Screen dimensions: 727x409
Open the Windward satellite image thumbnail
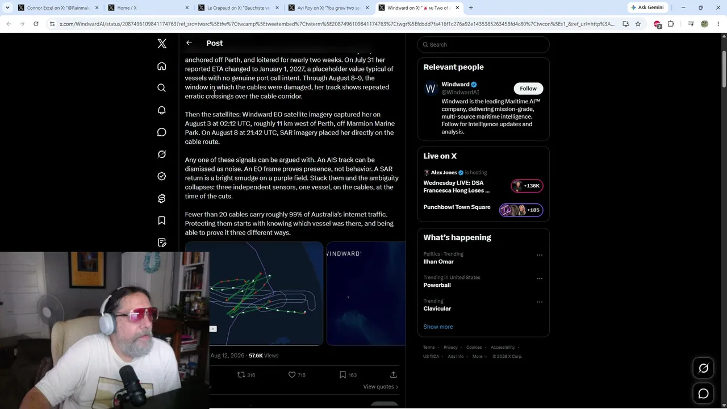[x=366, y=294]
